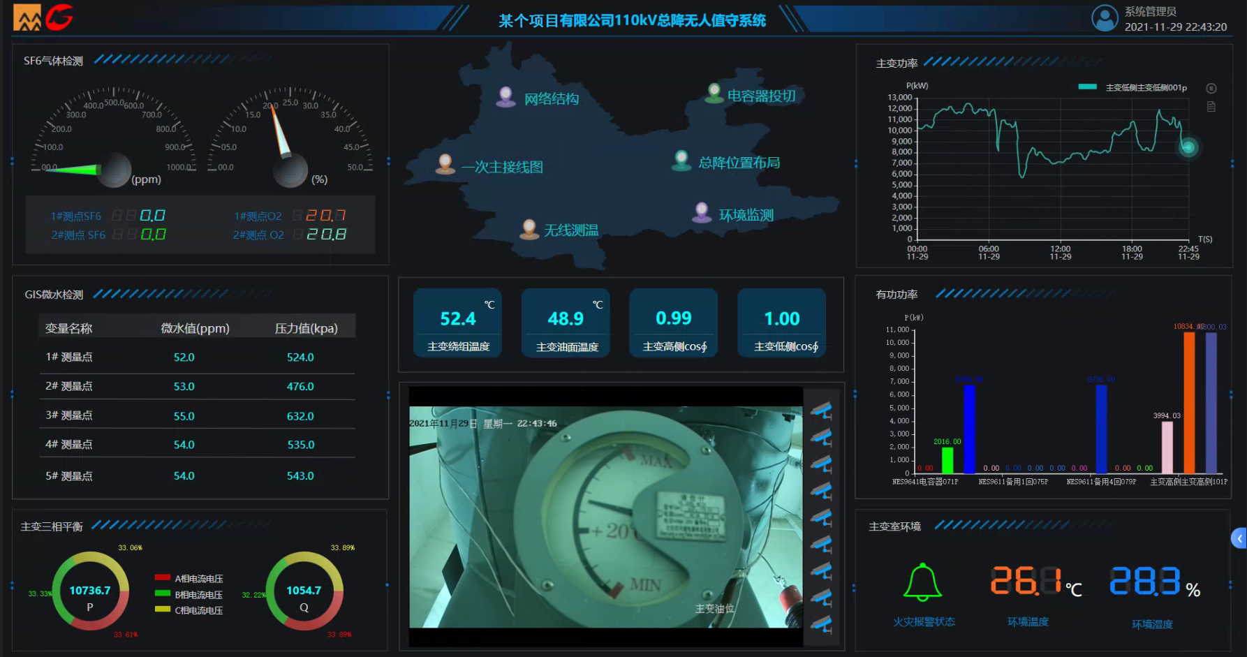
Task: Click the P donut chart showing 10736.7
Action: point(90,591)
